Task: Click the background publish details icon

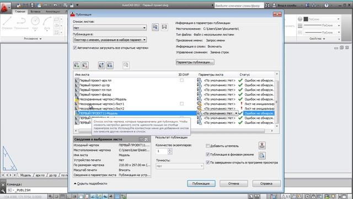Action: click(x=262, y=155)
